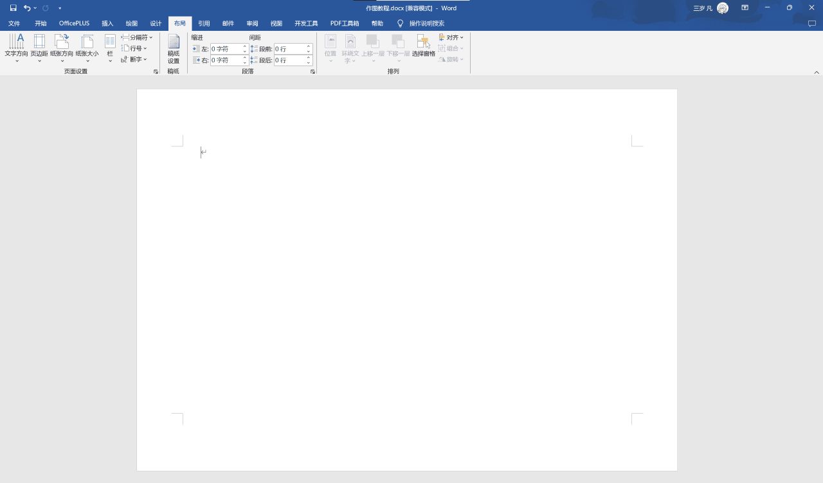This screenshot has height=483, width=823.
Task: Click the Redo icon in the title bar
Action: (x=46, y=8)
